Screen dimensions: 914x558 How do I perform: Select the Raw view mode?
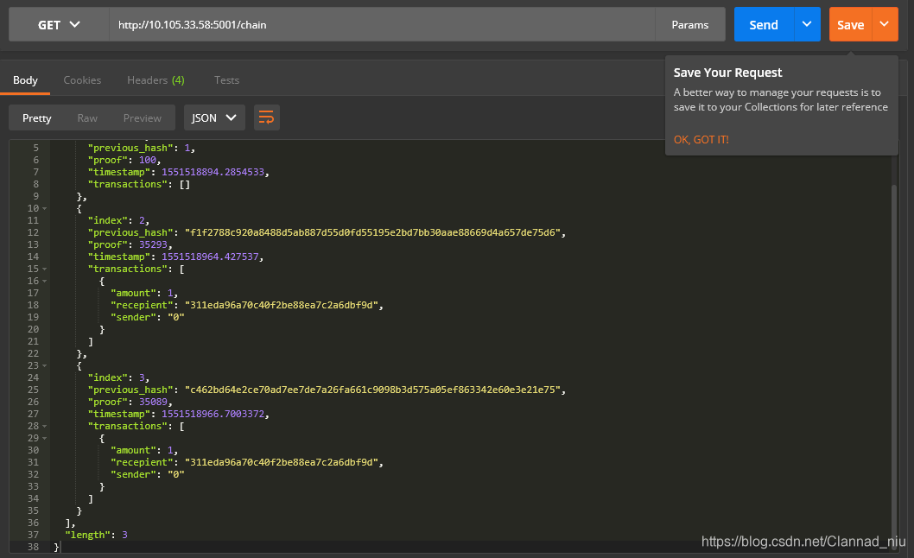[87, 117]
